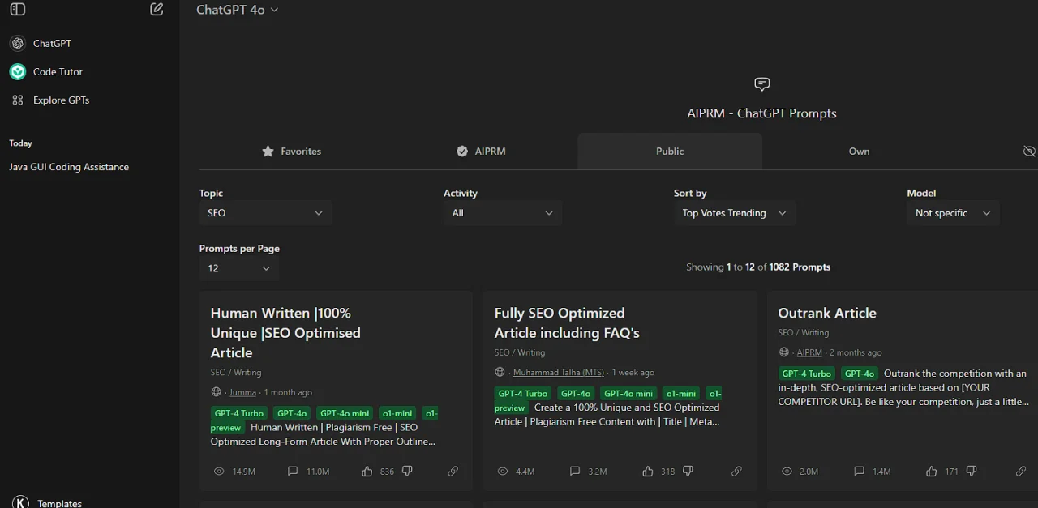Open the ChatGPT 4o model selector
The image size is (1038, 508).
(x=237, y=10)
